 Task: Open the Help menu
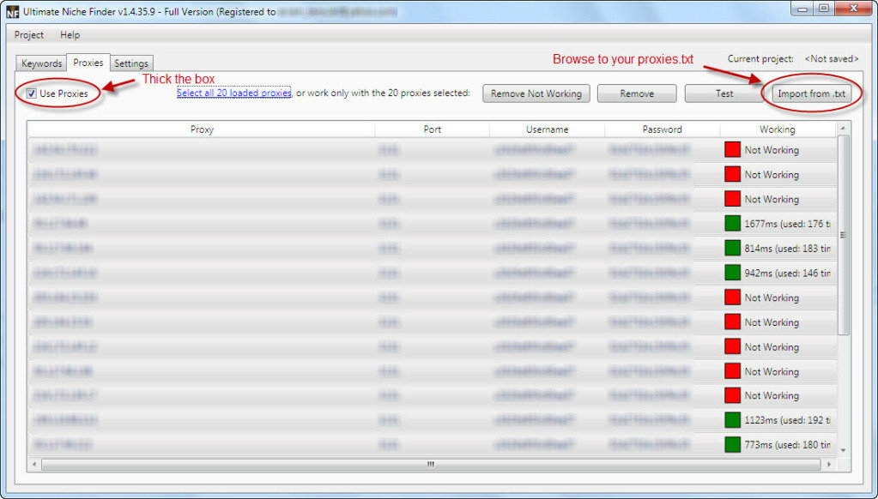(70, 35)
